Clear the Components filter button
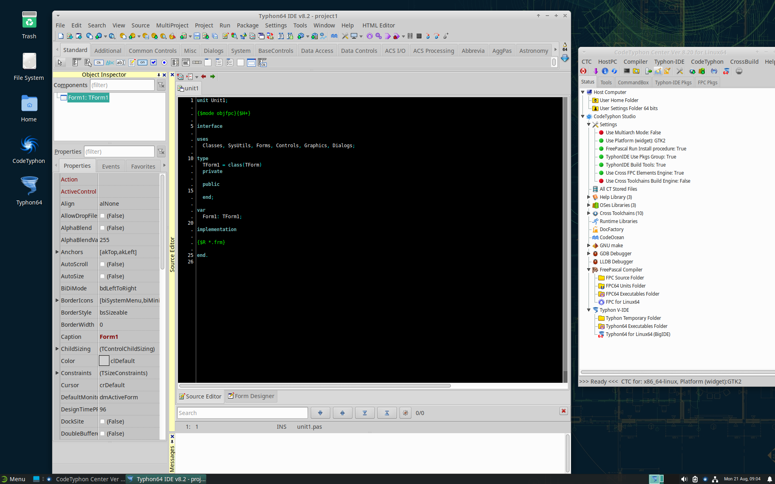The image size is (775, 484). [161, 85]
